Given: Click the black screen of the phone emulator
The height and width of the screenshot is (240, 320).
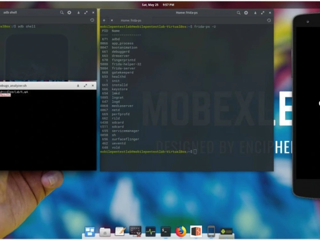Looking at the screenshot, I should [x=308, y=103].
